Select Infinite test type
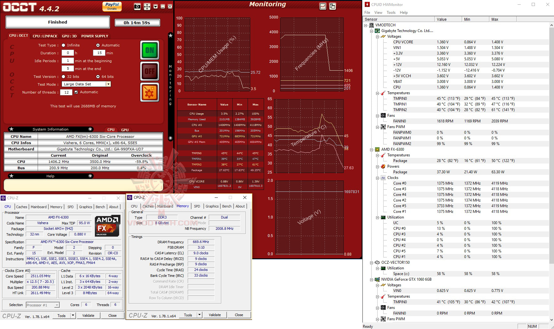 pos(63,45)
